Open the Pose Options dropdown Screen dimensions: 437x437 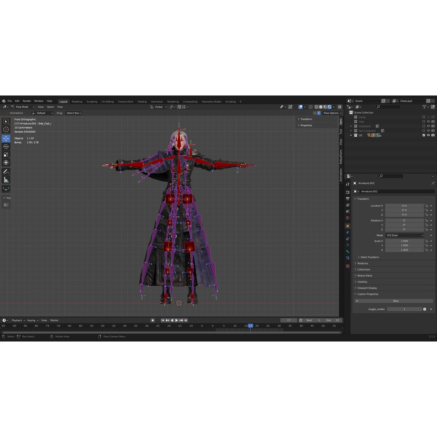pyautogui.click(x=332, y=113)
